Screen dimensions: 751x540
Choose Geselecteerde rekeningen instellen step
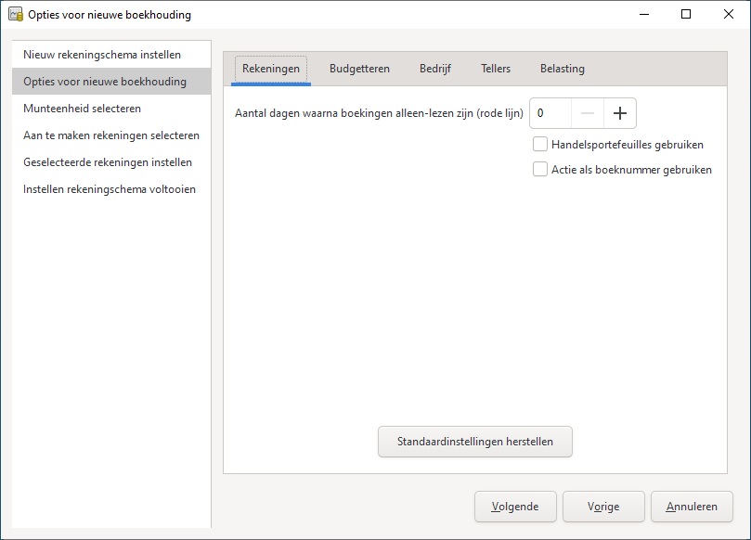(108, 162)
